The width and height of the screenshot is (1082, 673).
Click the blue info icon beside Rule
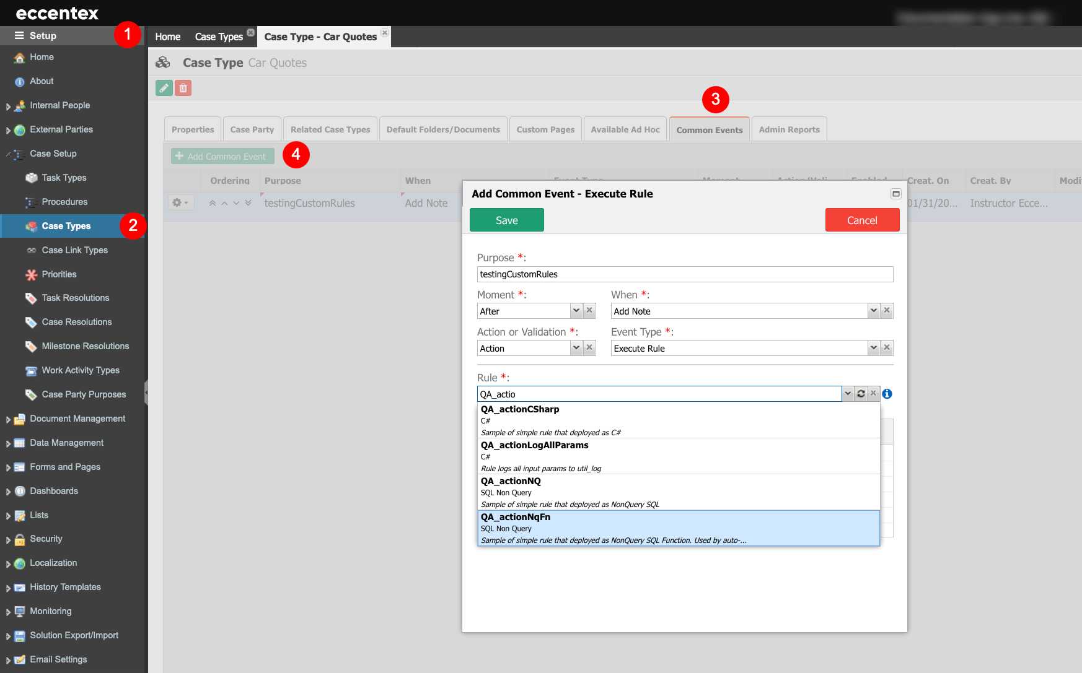coord(887,394)
